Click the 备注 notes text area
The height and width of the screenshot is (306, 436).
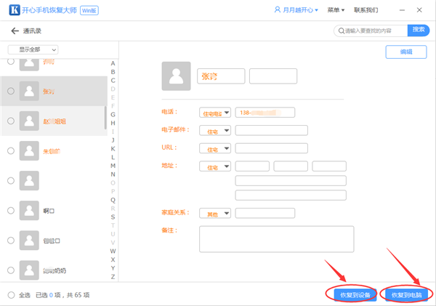(x=277, y=239)
